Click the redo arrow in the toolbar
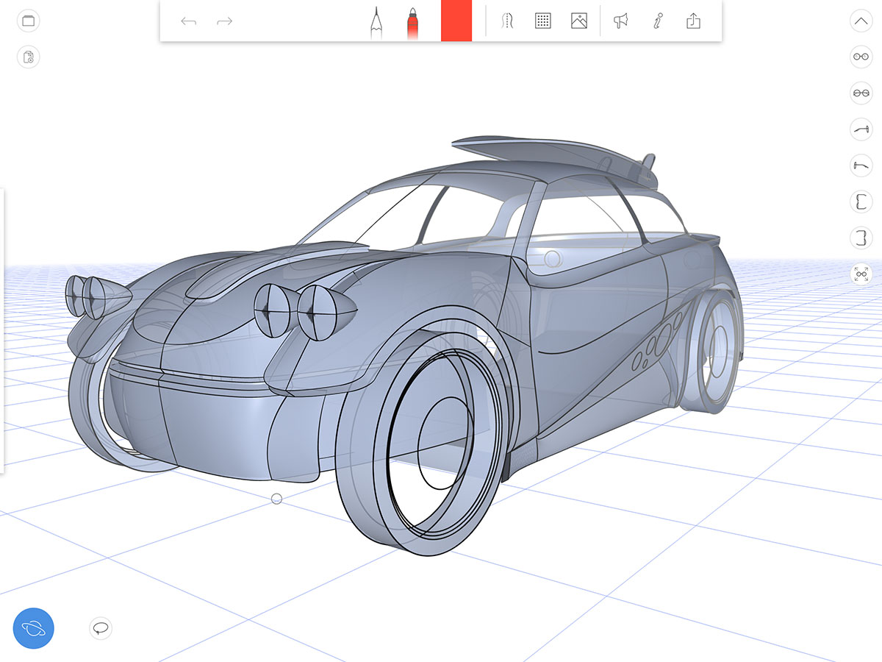The width and height of the screenshot is (882, 662). 224,21
